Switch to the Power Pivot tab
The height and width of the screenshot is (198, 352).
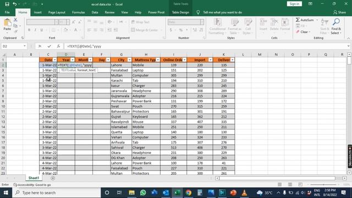[x=156, y=12]
